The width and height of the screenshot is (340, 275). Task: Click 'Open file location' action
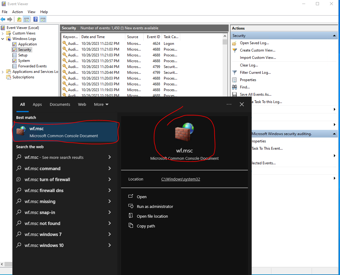(152, 216)
